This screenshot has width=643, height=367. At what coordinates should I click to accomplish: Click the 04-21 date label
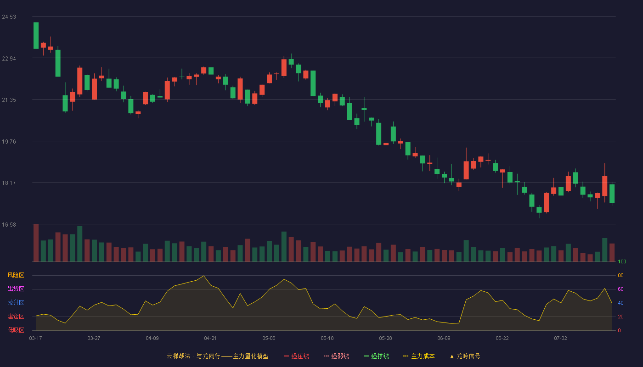pos(210,338)
